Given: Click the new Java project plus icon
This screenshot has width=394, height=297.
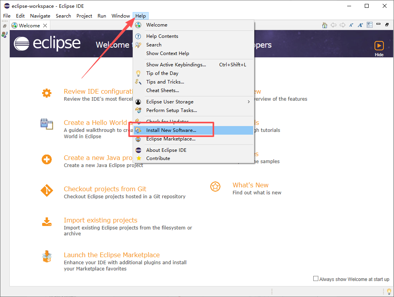Looking at the screenshot, I should [47, 159].
